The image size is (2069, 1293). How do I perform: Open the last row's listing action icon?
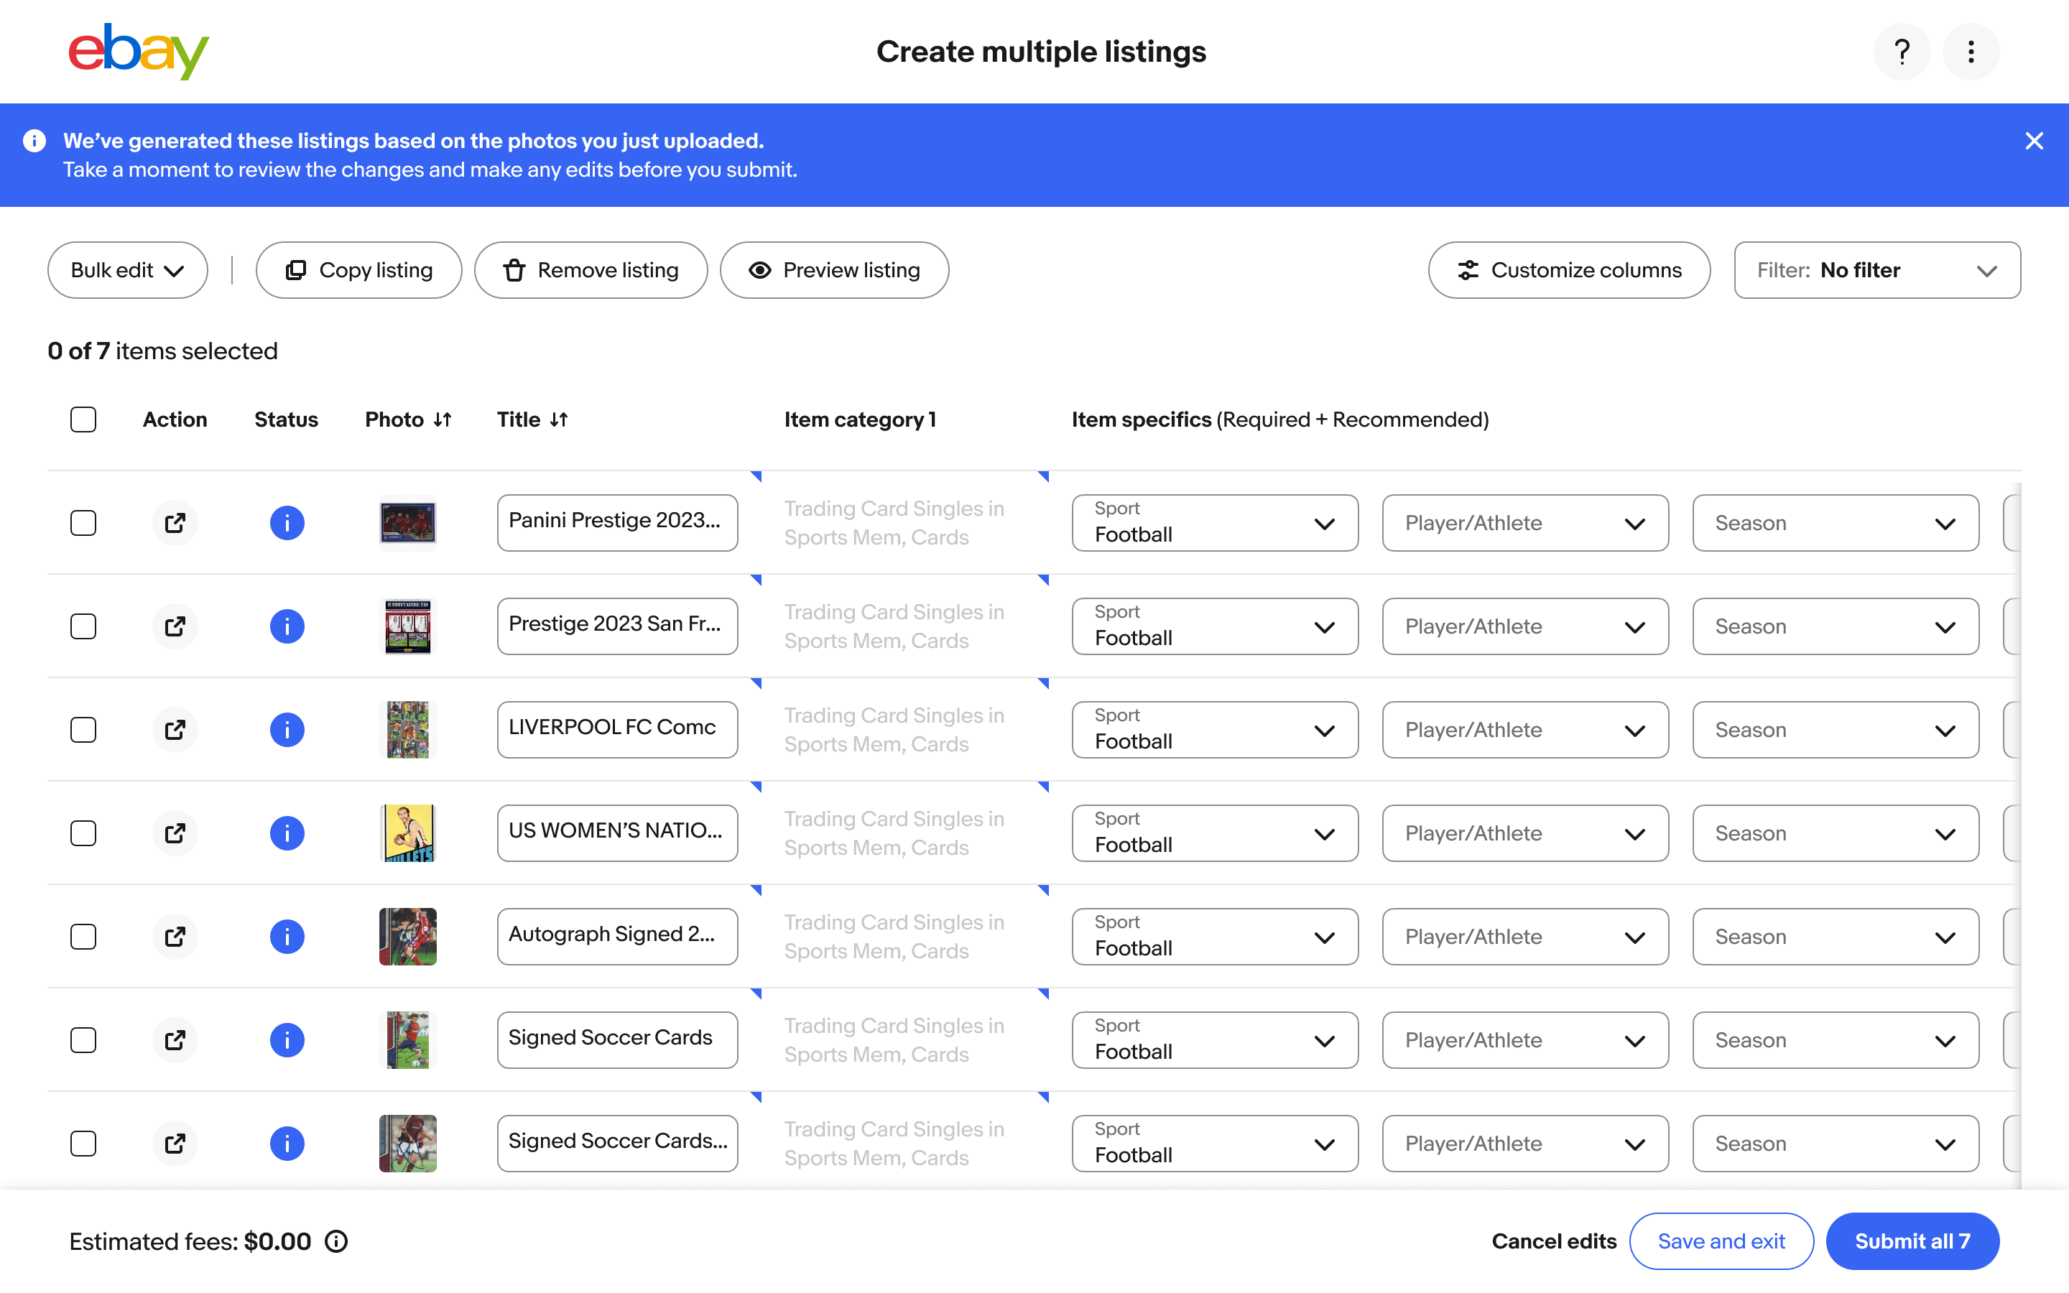175,1144
